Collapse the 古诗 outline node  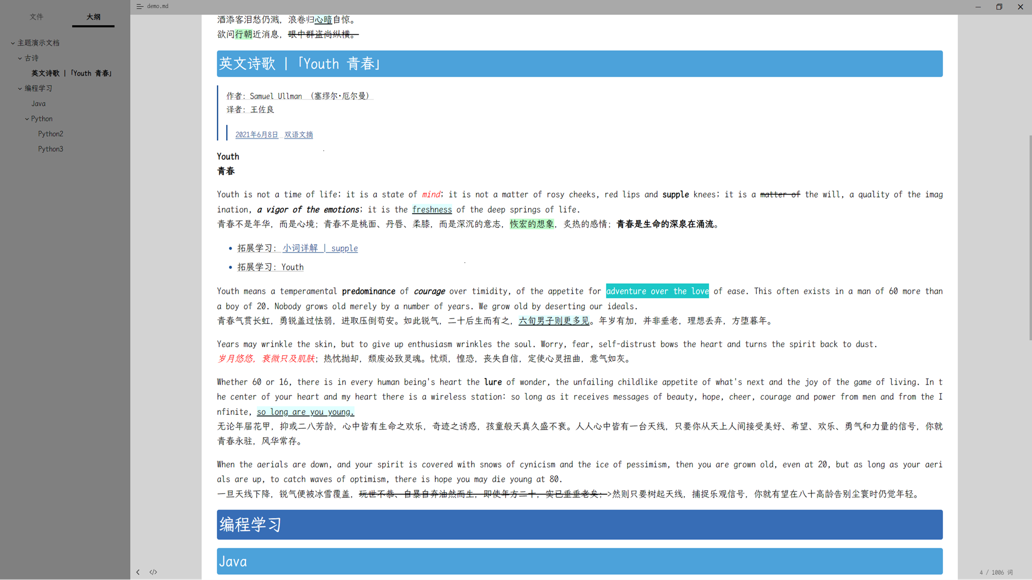pos(20,58)
